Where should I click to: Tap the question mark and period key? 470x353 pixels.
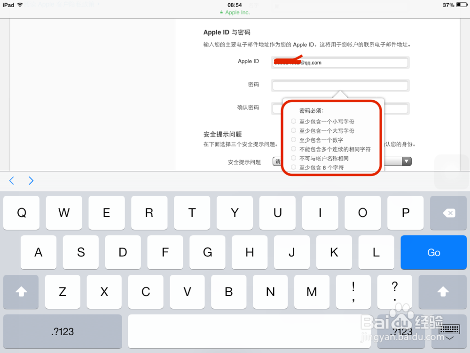[x=395, y=292]
